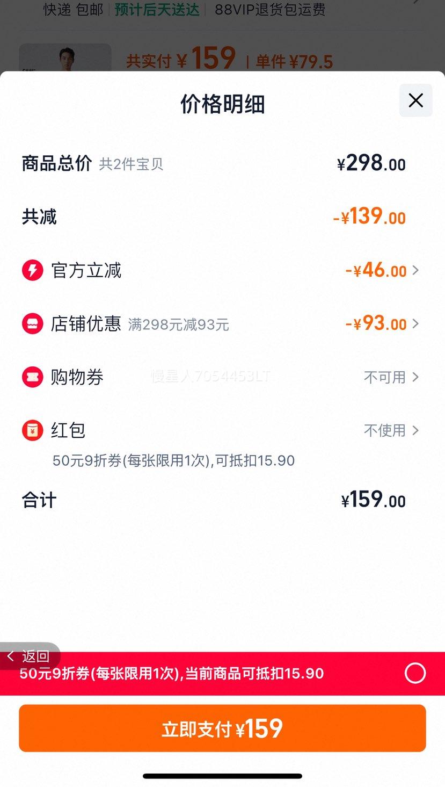Open 购物券 不可用 chevron
The width and height of the screenshot is (445, 787).
(415, 377)
